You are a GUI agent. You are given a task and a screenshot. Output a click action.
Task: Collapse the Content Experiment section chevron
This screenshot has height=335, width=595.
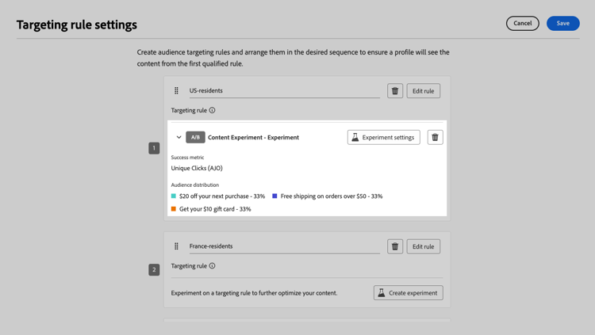(x=178, y=137)
